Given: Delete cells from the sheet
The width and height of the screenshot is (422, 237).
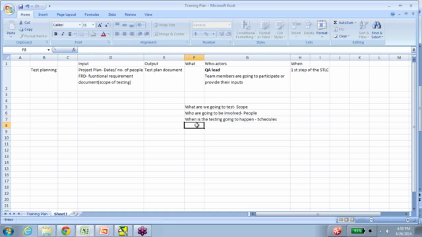Looking at the screenshot, I should [309, 29].
